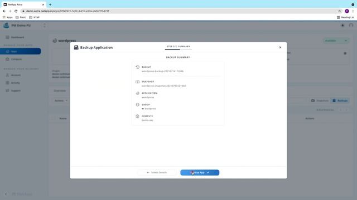Click the Compute hexagon icon in summary

[138, 116]
